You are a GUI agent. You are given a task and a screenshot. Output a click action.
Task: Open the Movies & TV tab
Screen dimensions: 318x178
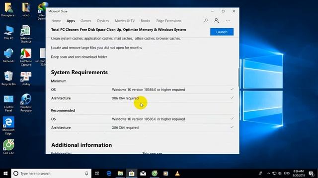coord(125,21)
